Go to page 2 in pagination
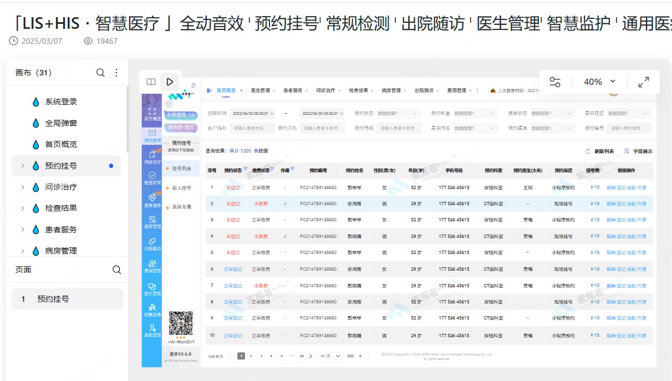 tap(251, 356)
